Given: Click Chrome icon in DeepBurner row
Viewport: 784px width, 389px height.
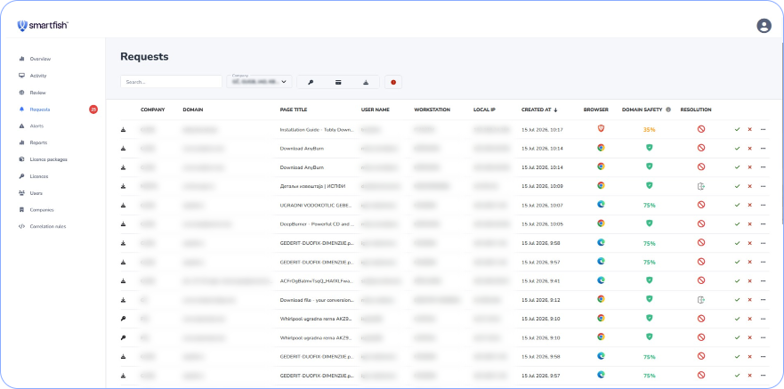Looking at the screenshot, I should [601, 223].
